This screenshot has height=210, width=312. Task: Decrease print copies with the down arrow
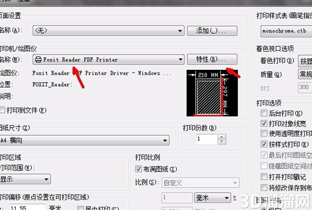[222, 142]
